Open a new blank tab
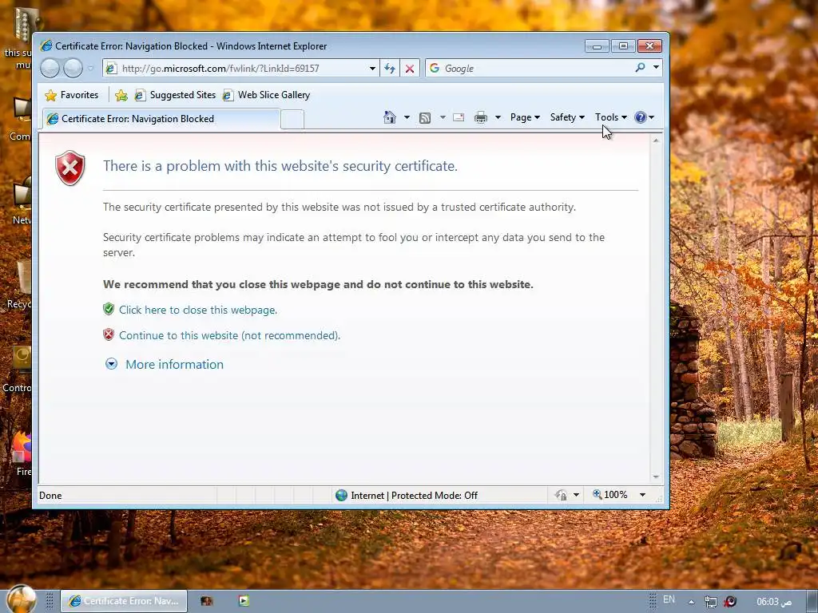 tap(292, 120)
